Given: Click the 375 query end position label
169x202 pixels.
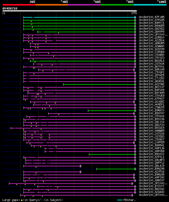Looking at the screenshot, I should 133,13.
